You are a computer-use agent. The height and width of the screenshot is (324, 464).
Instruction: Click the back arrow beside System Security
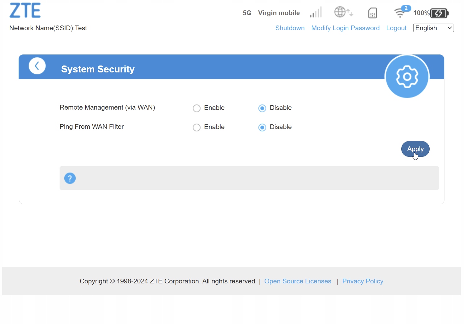pyautogui.click(x=37, y=66)
